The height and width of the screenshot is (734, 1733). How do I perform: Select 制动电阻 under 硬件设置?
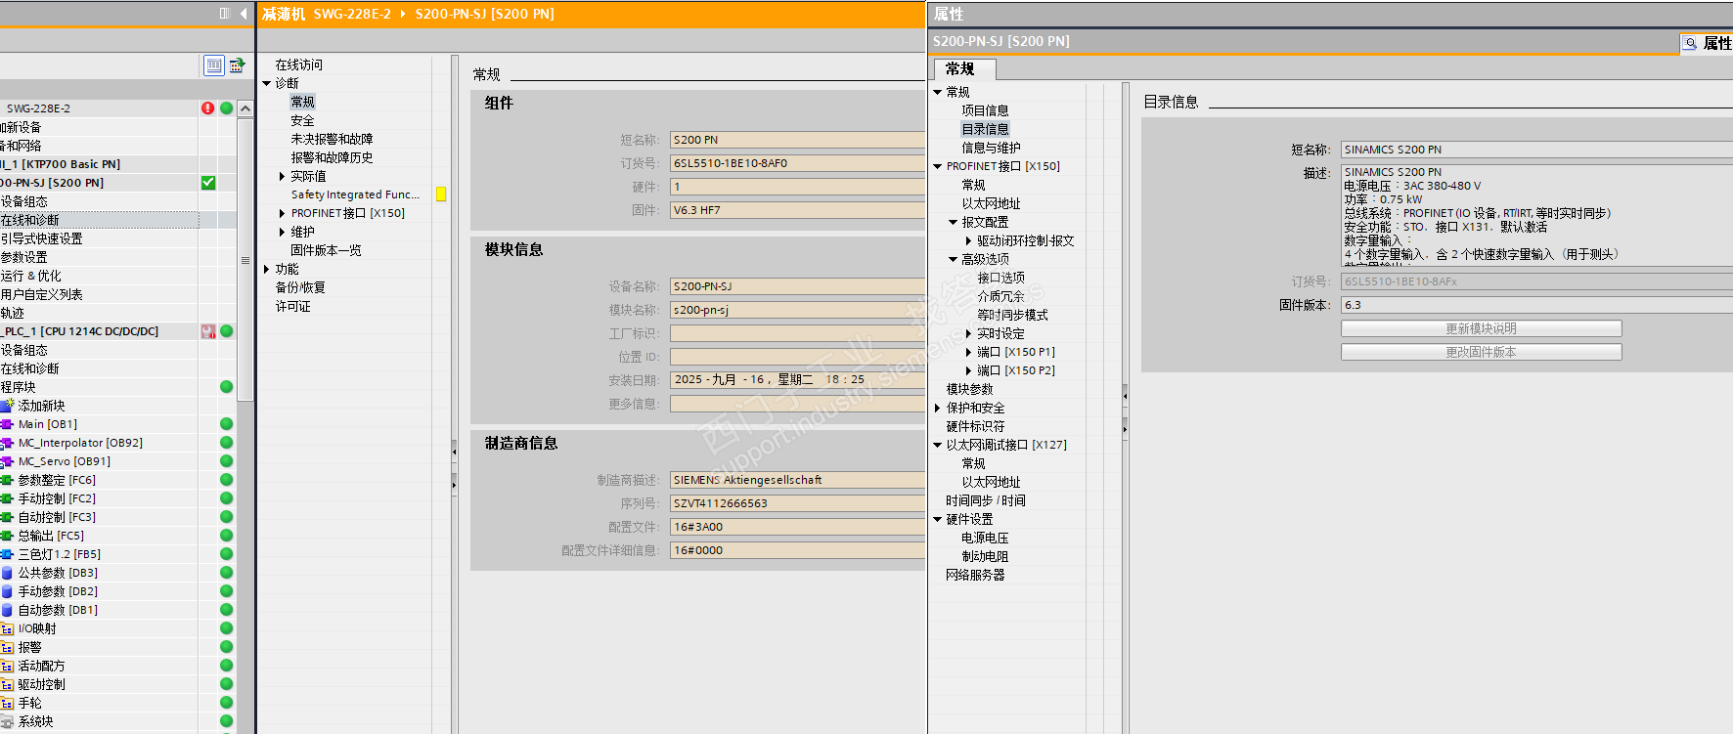pos(985,556)
